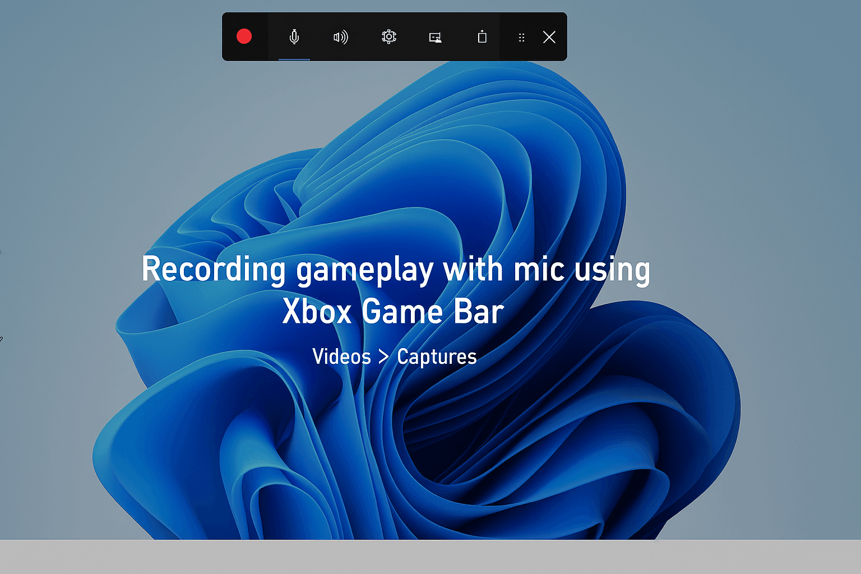Start recording with the red record button
The height and width of the screenshot is (574, 861).
click(244, 36)
